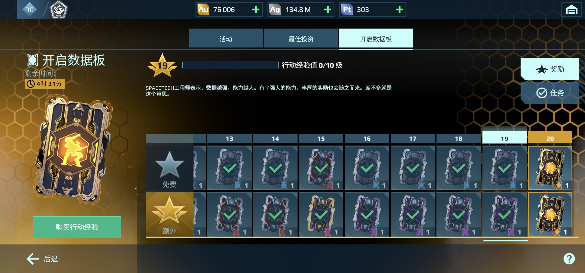Tap the 购买行动经验 button
585x273 pixels.
point(77,227)
